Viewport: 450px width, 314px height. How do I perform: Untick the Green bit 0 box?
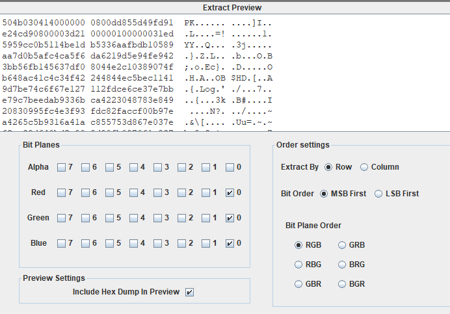230,218
